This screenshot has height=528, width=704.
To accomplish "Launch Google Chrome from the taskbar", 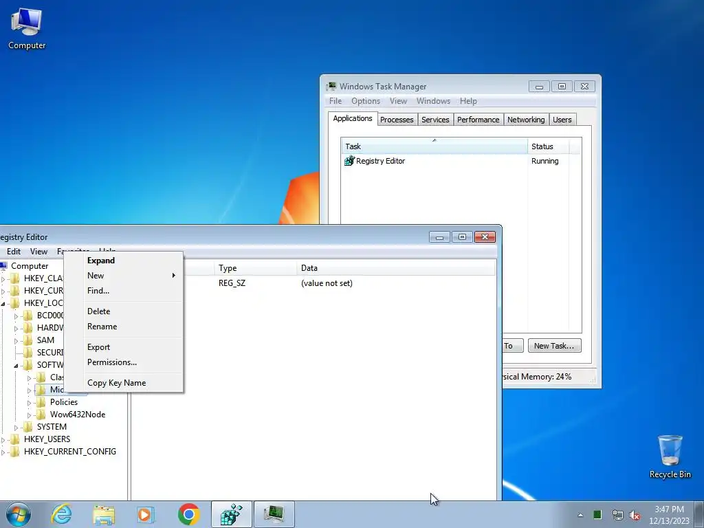I will (188, 514).
